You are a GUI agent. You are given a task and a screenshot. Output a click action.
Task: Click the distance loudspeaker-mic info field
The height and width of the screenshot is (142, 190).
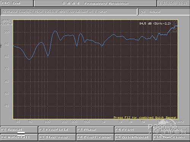[69, 12]
